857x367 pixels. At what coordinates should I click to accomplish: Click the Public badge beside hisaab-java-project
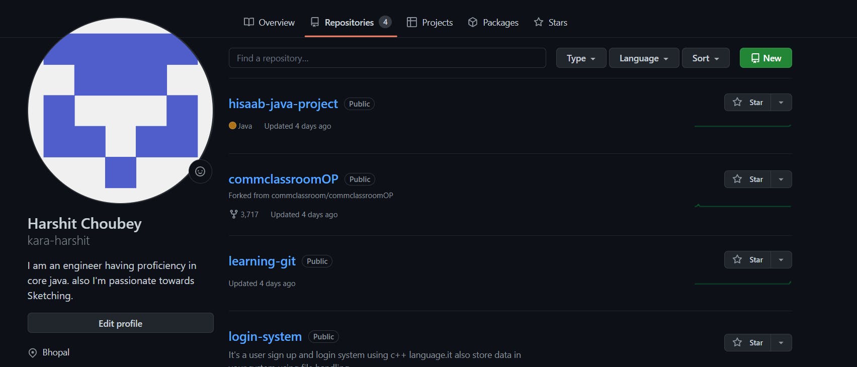coord(359,104)
